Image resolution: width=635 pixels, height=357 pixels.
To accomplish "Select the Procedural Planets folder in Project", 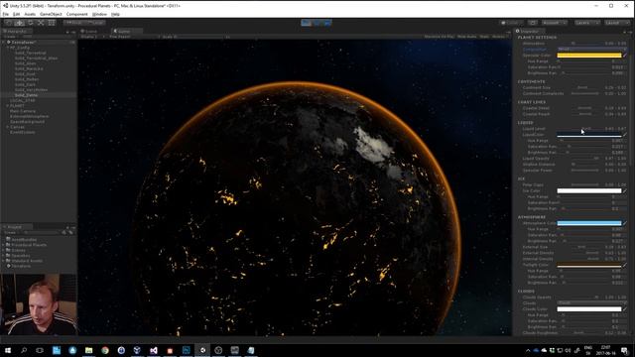I will pos(29,245).
